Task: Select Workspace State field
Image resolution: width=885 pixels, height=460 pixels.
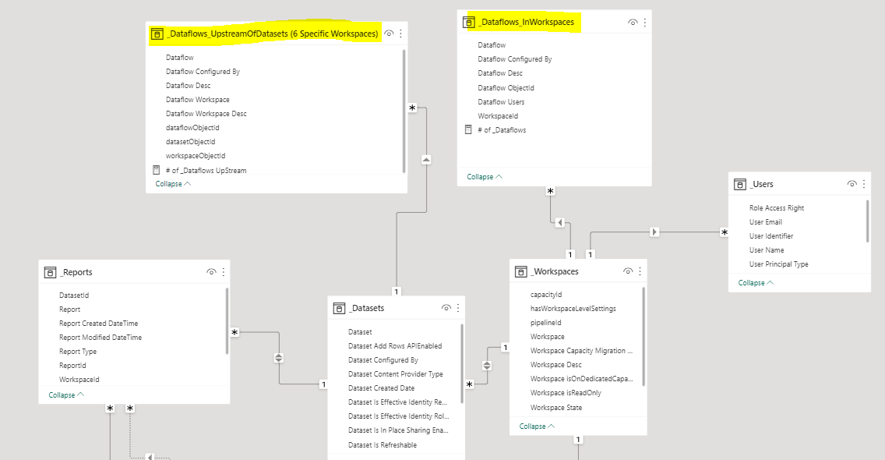Action: click(556, 408)
